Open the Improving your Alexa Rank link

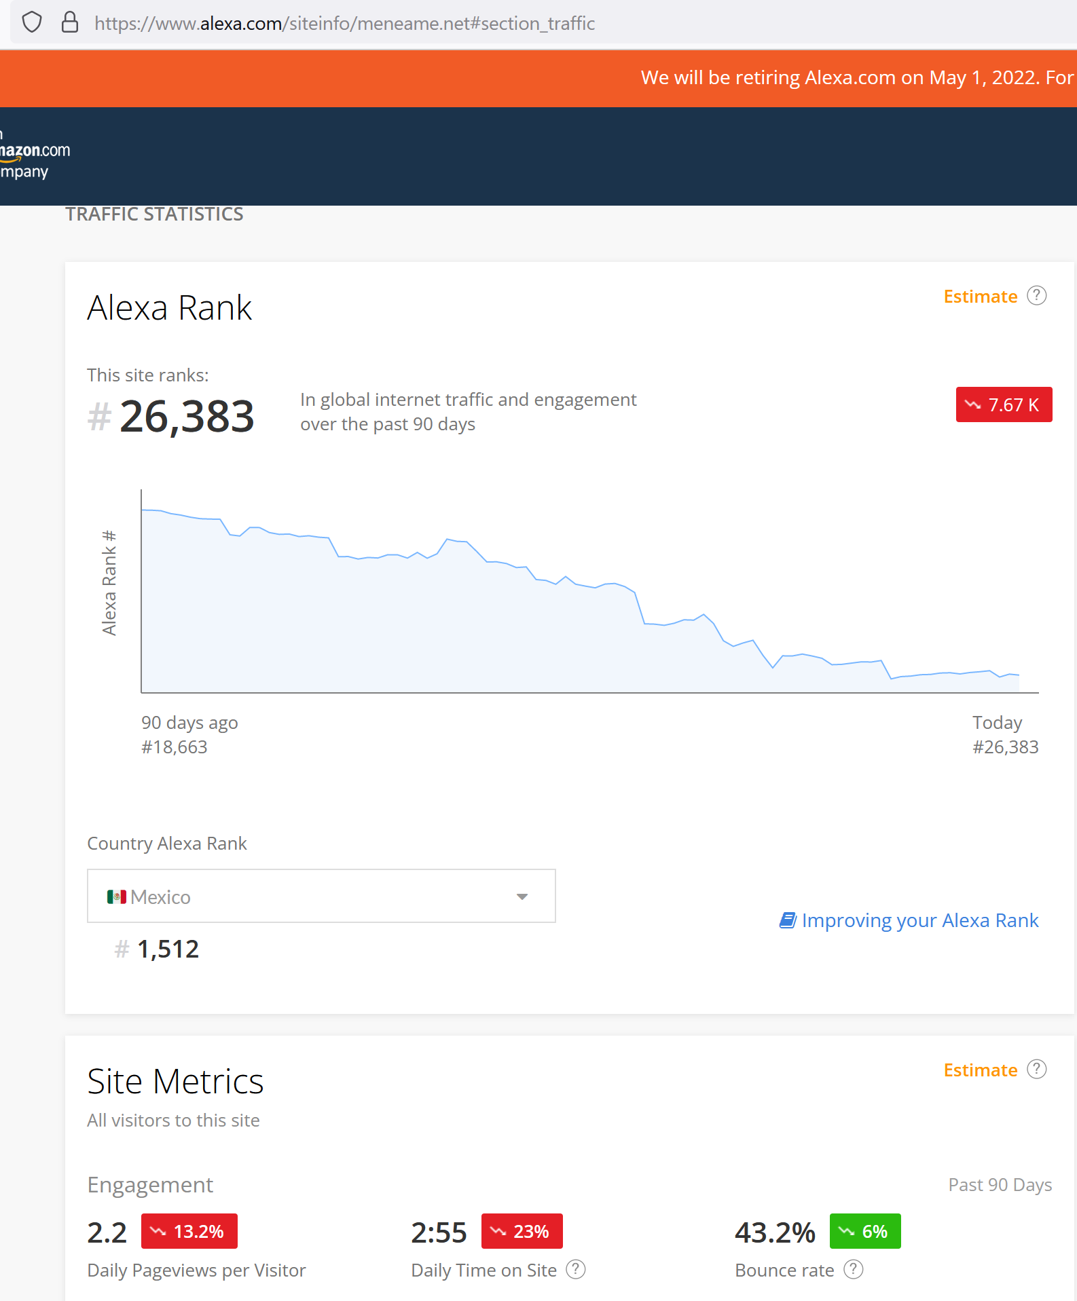point(919,920)
